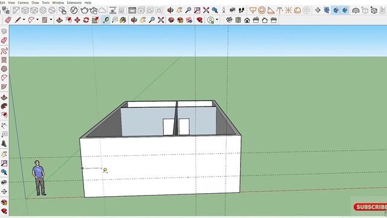Select the Move tool
The image size is (387, 218).
coord(77,20)
